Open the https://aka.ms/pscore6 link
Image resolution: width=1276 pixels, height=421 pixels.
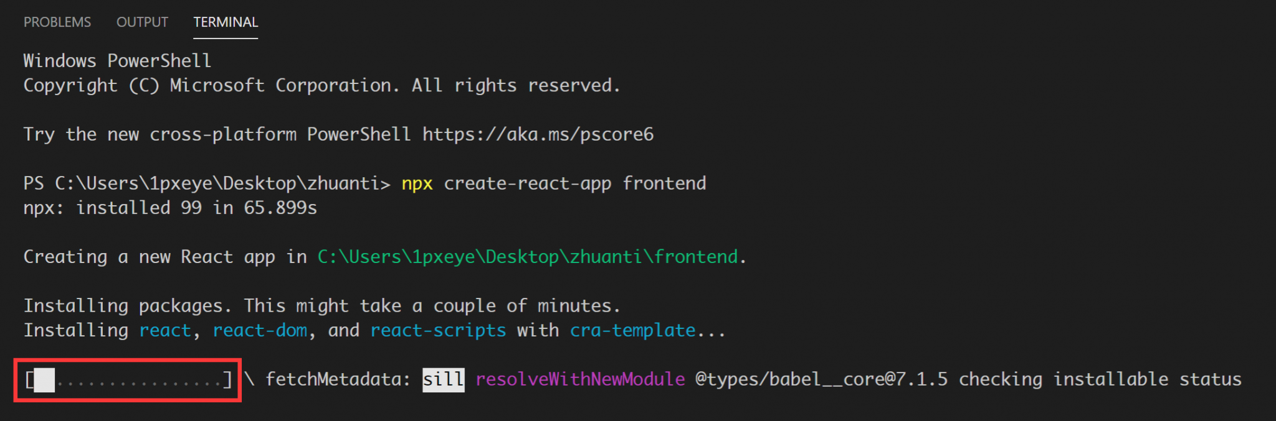[x=538, y=134]
